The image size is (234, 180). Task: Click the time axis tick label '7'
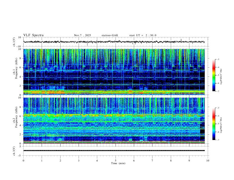[x=152, y=161]
